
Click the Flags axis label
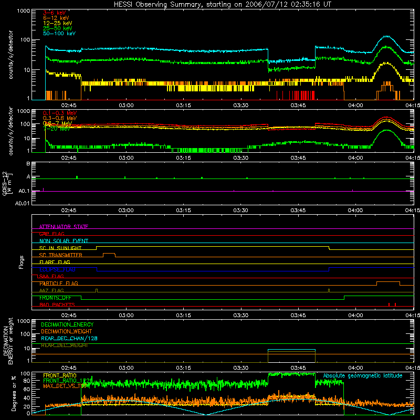click(x=22, y=262)
